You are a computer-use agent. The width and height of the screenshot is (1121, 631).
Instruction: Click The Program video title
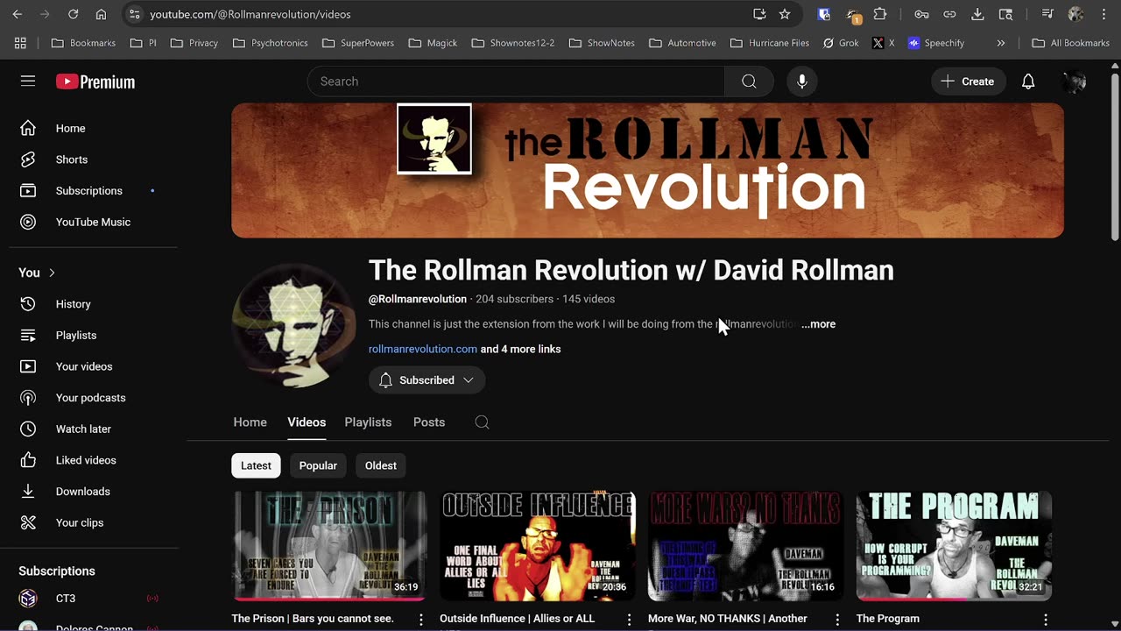click(888, 619)
